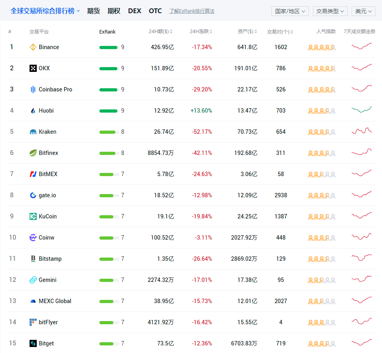Open the 美元 currency dropdown
This screenshot has height=353, width=382.
coord(364,11)
